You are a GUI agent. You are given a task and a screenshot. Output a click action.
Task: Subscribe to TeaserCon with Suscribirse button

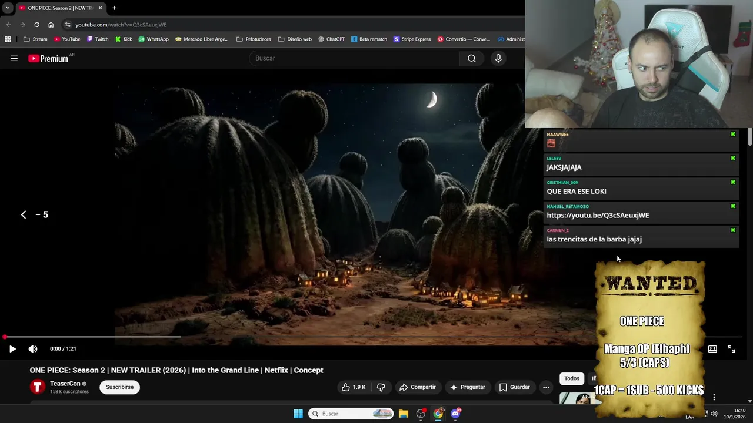(x=120, y=387)
